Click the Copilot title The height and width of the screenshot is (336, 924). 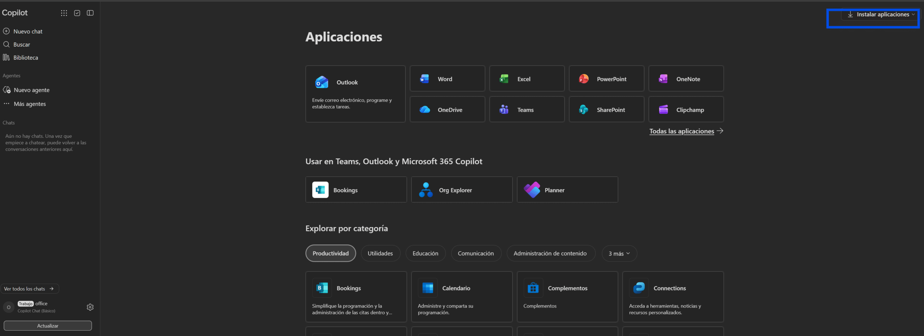(15, 13)
